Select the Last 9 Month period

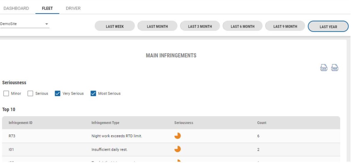285,26
